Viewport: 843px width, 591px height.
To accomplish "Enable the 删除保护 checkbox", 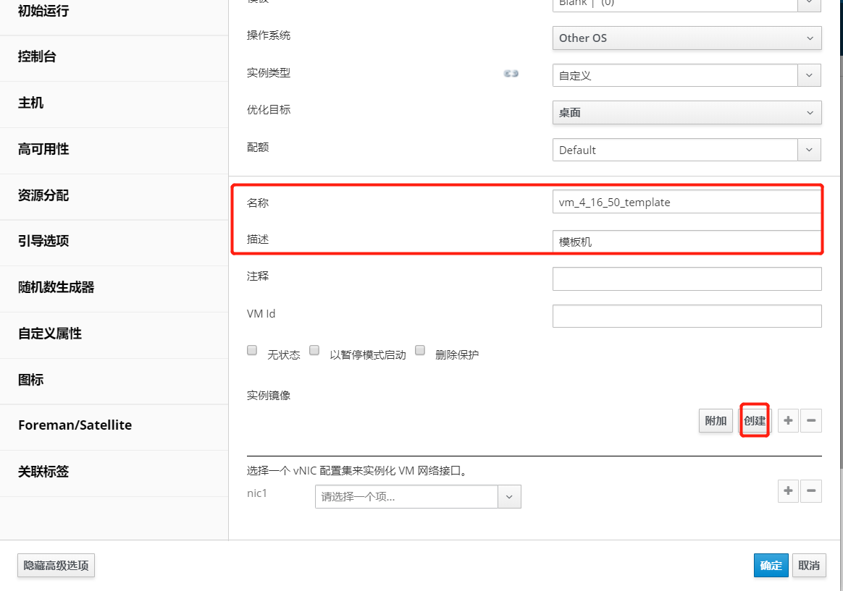I will [420, 351].
